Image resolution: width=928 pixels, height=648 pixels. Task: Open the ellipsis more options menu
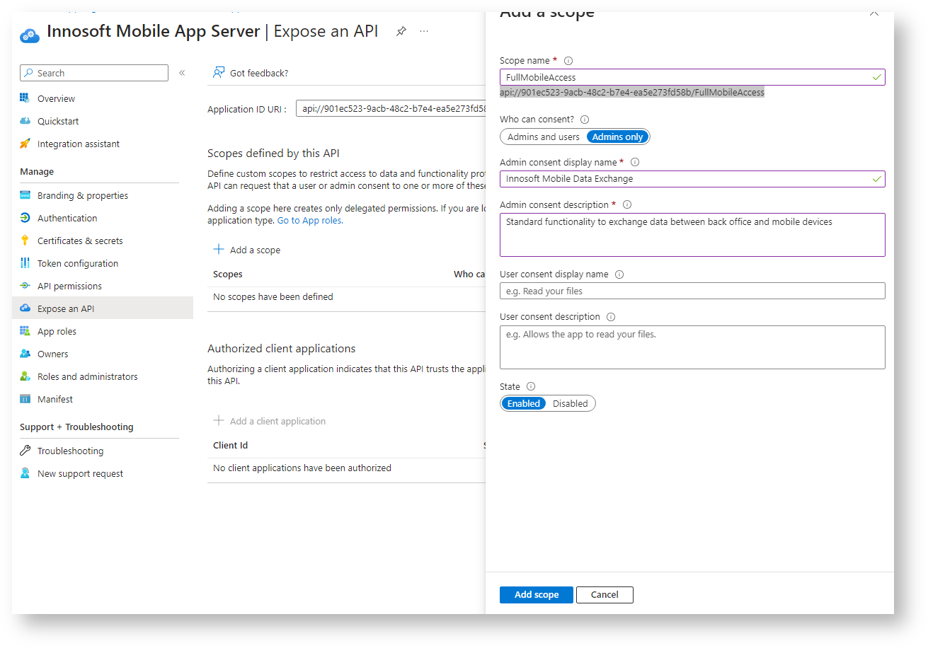tap(424, 32)
